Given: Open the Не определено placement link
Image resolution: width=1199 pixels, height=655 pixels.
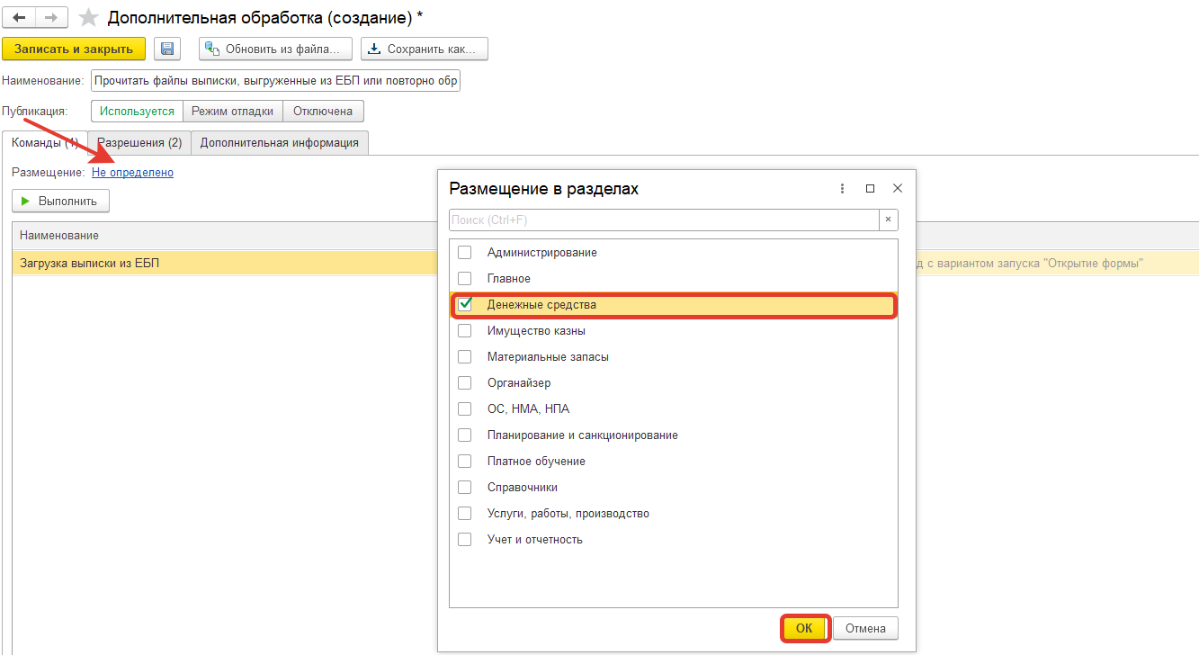Looking at the screenshot, I should point(132,172).
